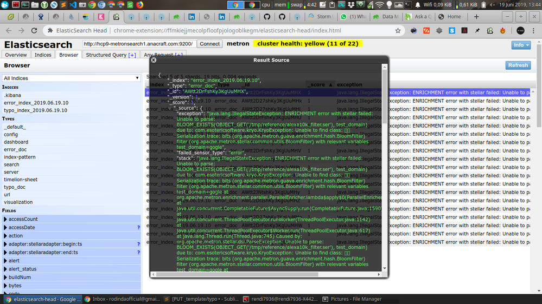This screenshot has height=304, width=542.
Task: Select the index-pattern type
Action: (x=20, y=157)
